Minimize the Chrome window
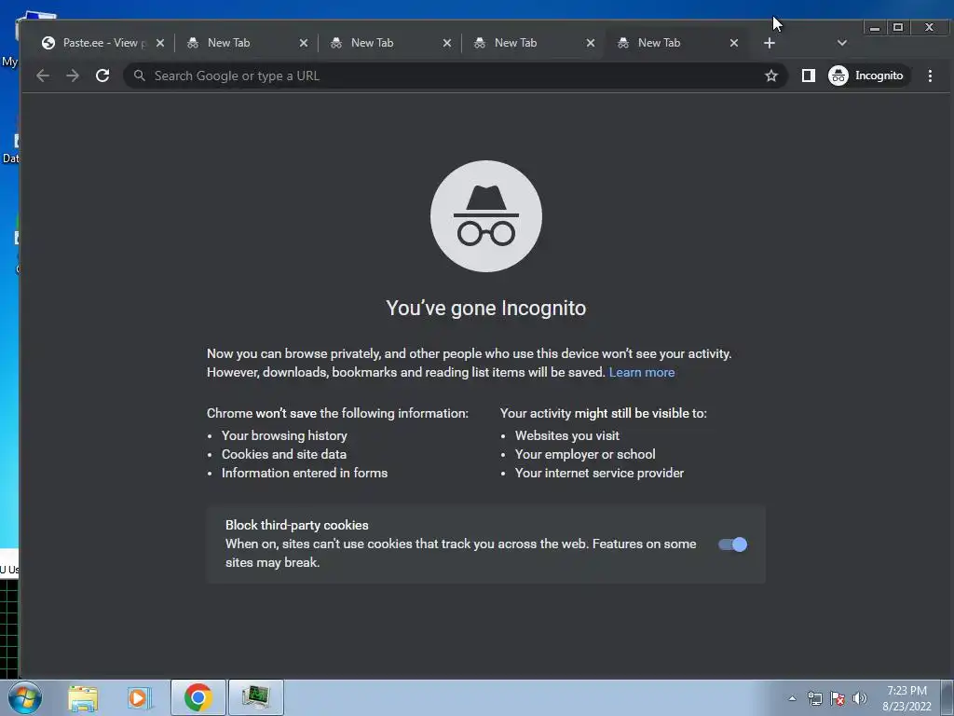Viewport: 954px width, 716px height. point(874,27)
